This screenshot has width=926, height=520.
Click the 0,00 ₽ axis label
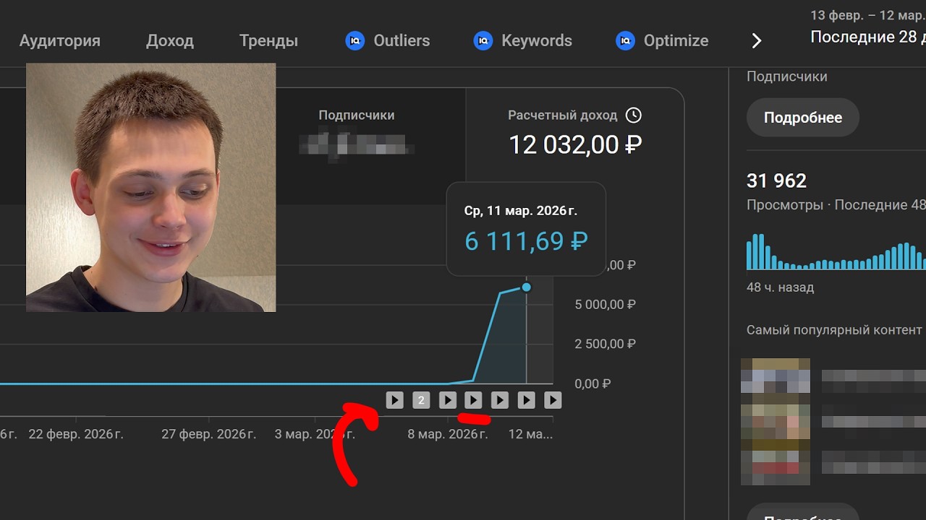(593, 383)
